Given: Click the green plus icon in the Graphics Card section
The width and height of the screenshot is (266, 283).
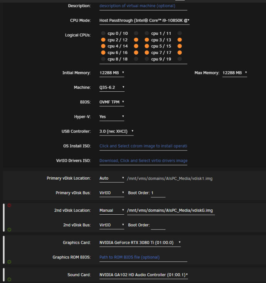Looking at the screenshot, I should pyautogui.click(x=9, y=262).
